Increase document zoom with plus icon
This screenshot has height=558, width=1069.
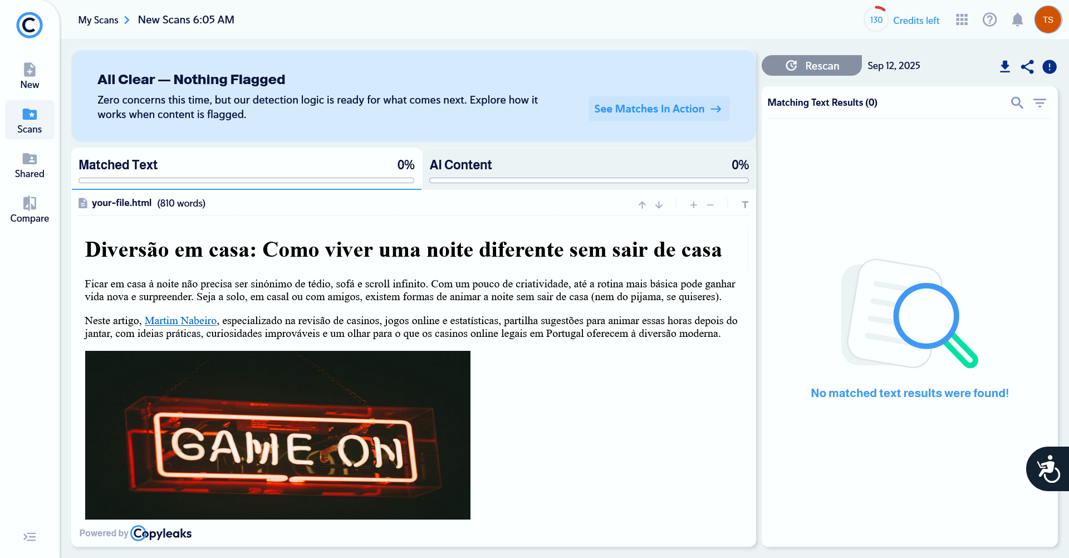693,205
